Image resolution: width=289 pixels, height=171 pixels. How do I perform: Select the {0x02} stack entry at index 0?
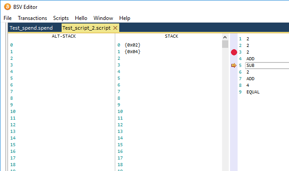click(x=133, y=45)
